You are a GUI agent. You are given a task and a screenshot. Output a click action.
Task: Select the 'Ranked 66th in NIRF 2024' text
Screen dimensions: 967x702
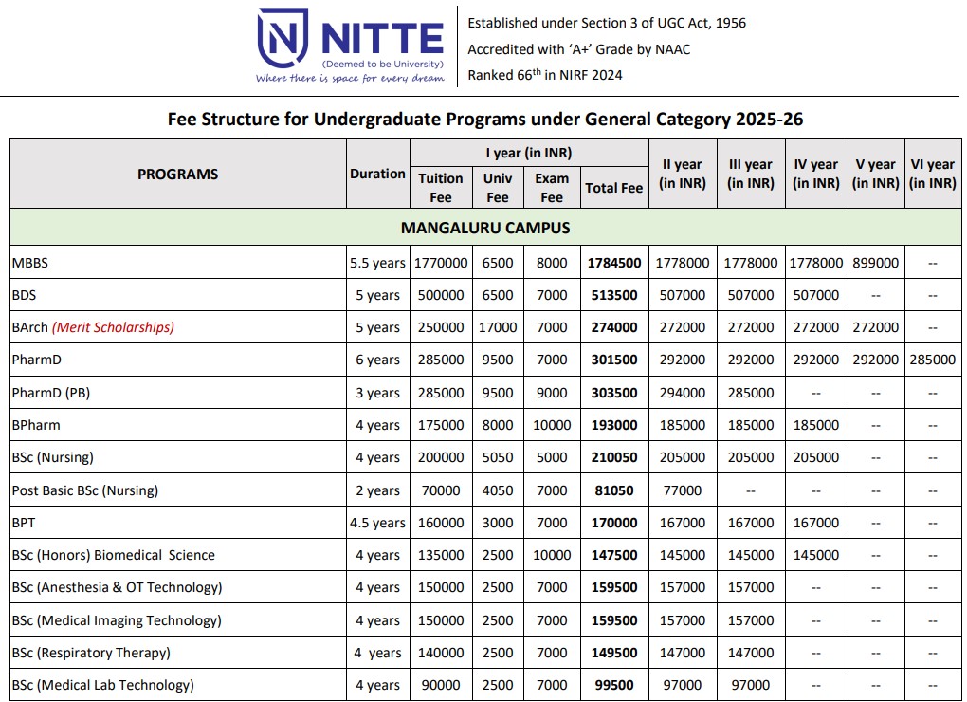coord(545,75)
